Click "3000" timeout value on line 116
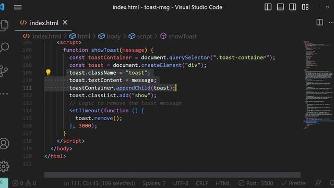Image resolution: width=334 pixels, height=188 pixels. click(85, 126)
